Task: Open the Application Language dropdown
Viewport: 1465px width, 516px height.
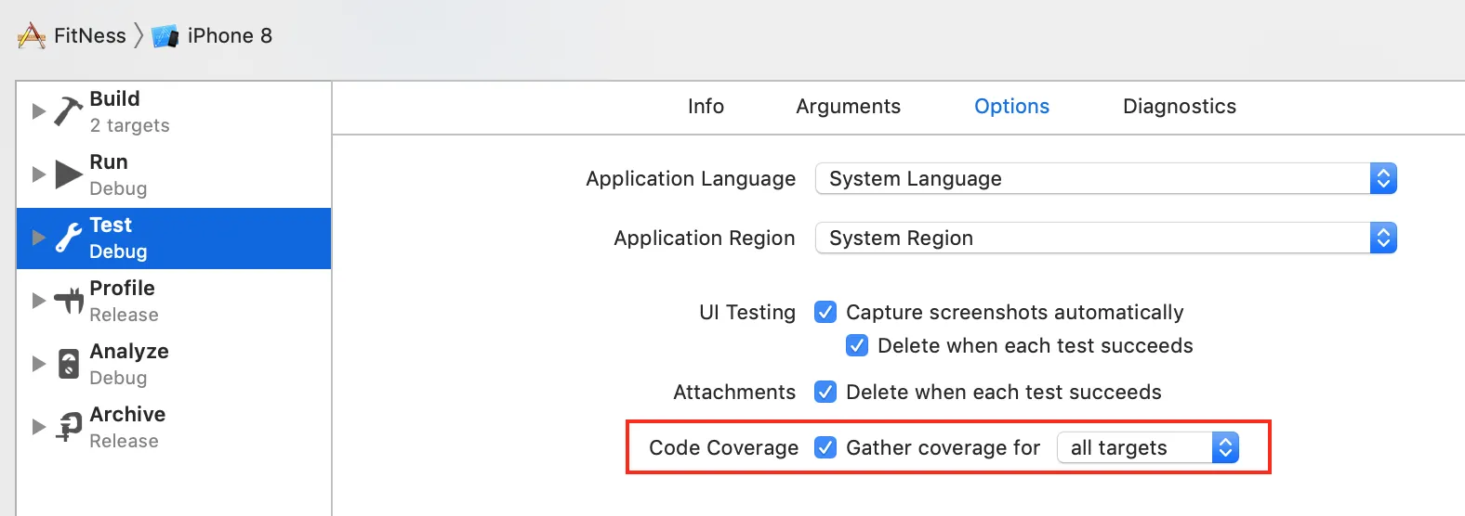Action: (x=1105, y=178)
